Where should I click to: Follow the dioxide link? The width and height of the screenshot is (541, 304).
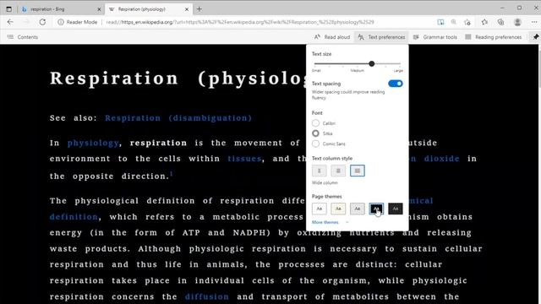(x=441, y=159)
